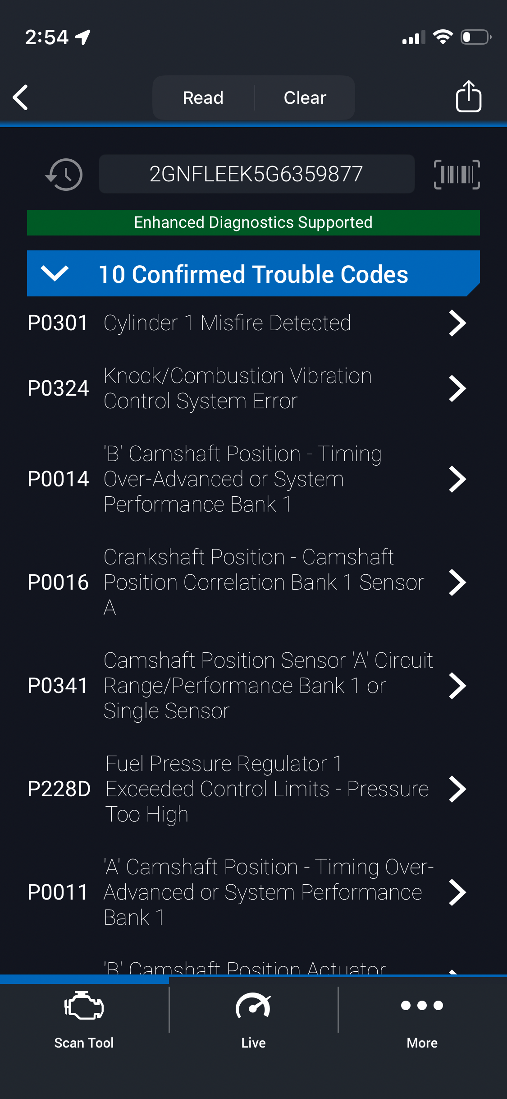Tap the back arrow icon
This screenshot has height=1099, width=507.
21,97
